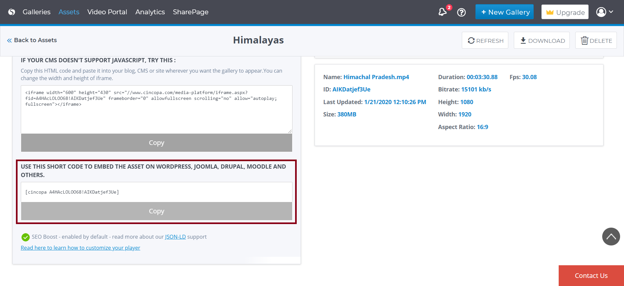The image size is (624, 286).
Task: Open the notifications bell
Action: tap(442, 12)
